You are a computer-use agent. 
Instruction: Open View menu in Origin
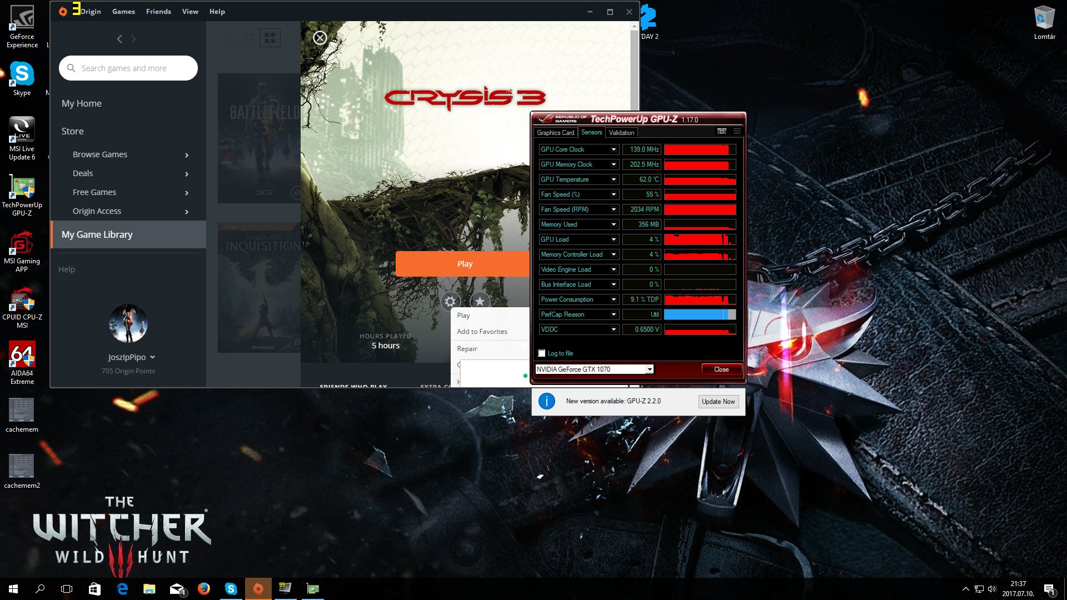coord(190,12)
